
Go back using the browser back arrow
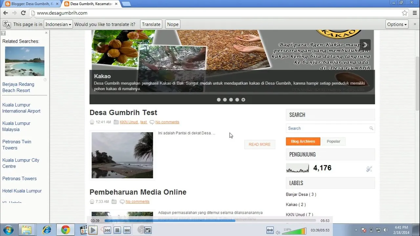(x=6, y=13)
